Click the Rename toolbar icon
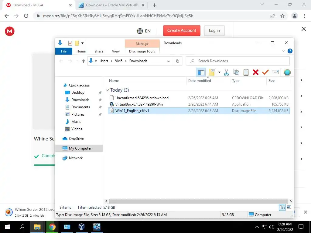 [x=275, y=72]
